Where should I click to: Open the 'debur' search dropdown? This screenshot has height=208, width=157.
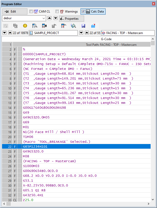[x=44, y=18]
